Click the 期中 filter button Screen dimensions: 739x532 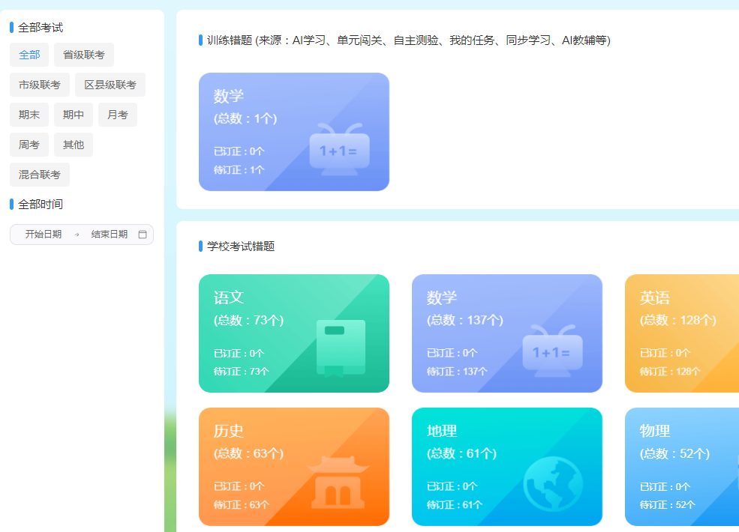click(x=73, y=115)
